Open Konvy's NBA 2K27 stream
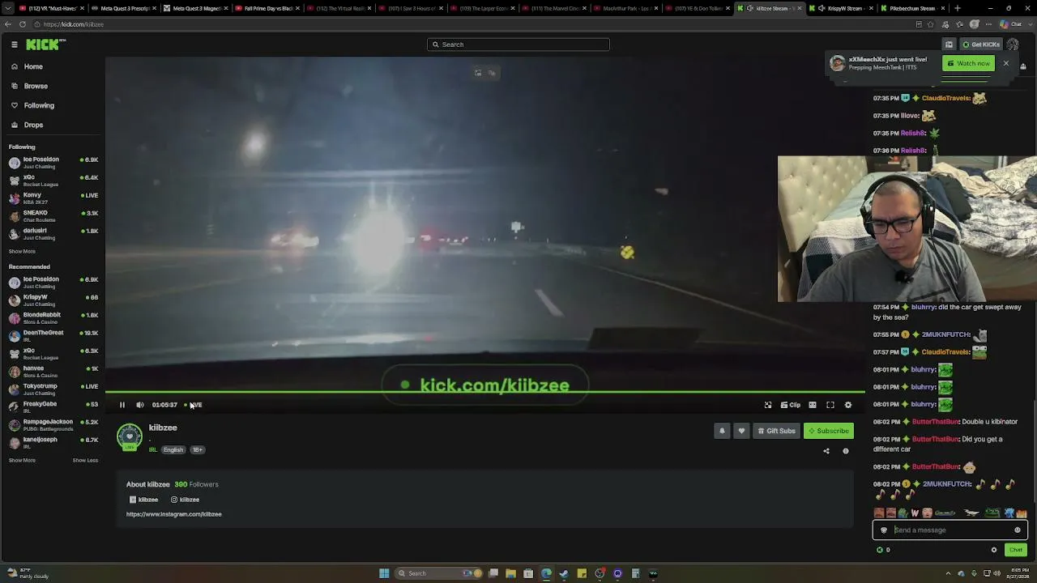 [53, 198]
